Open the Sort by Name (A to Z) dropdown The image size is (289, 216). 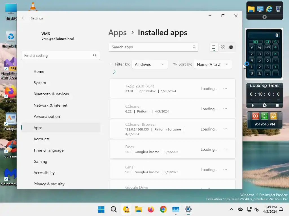point(213,64)
